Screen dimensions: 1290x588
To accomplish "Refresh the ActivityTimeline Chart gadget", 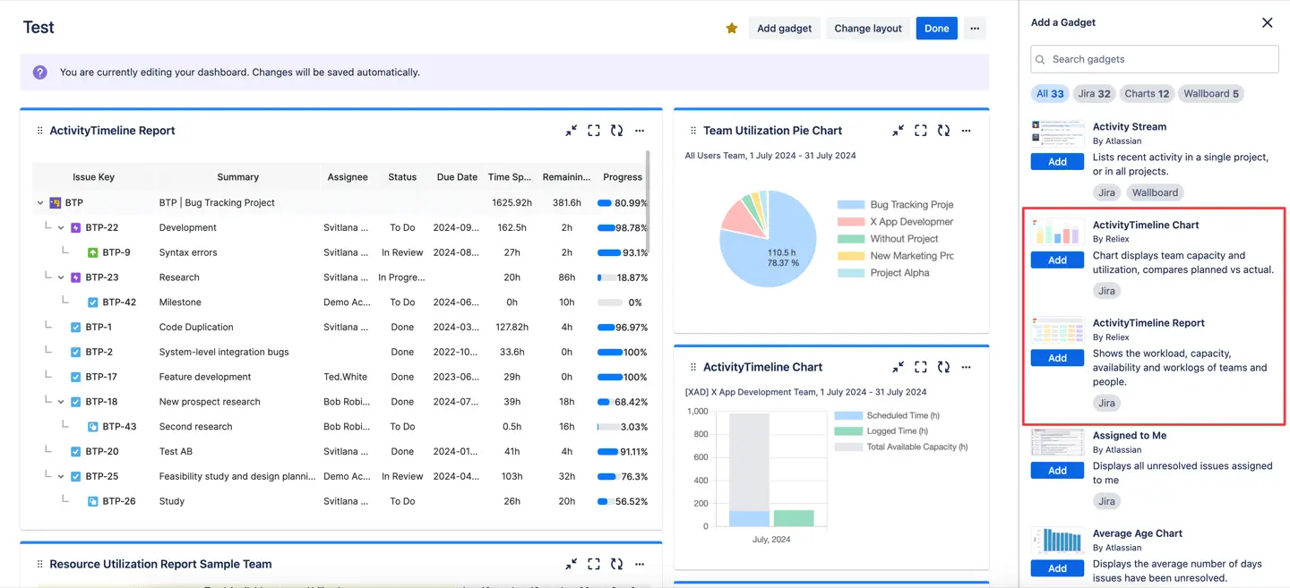I will point(943,367).
